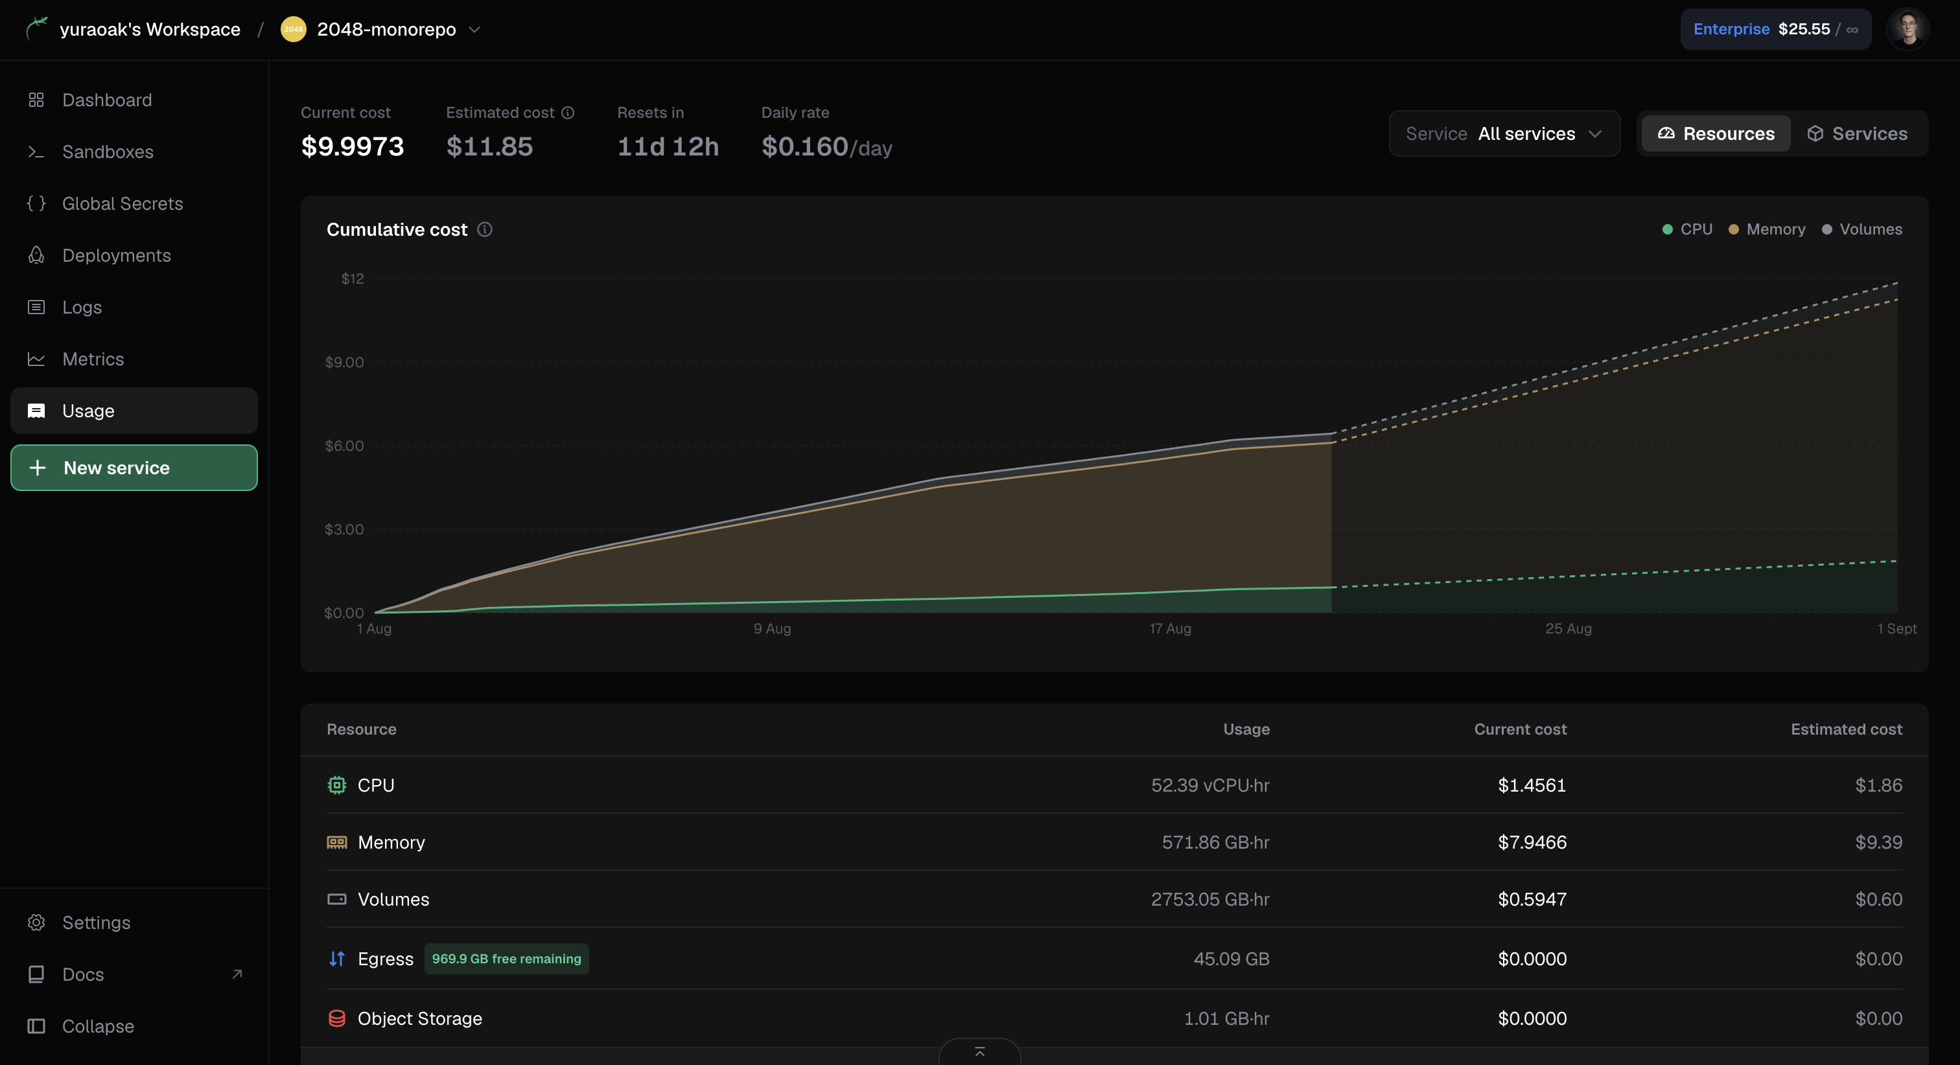The height and width of the screenshot is (1065, 1960).
Task: Switch to the Resources tab
Action: [x=1716, y=133]
